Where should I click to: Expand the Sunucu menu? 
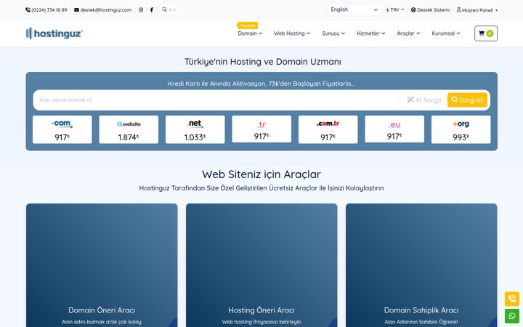pos(333,33)
